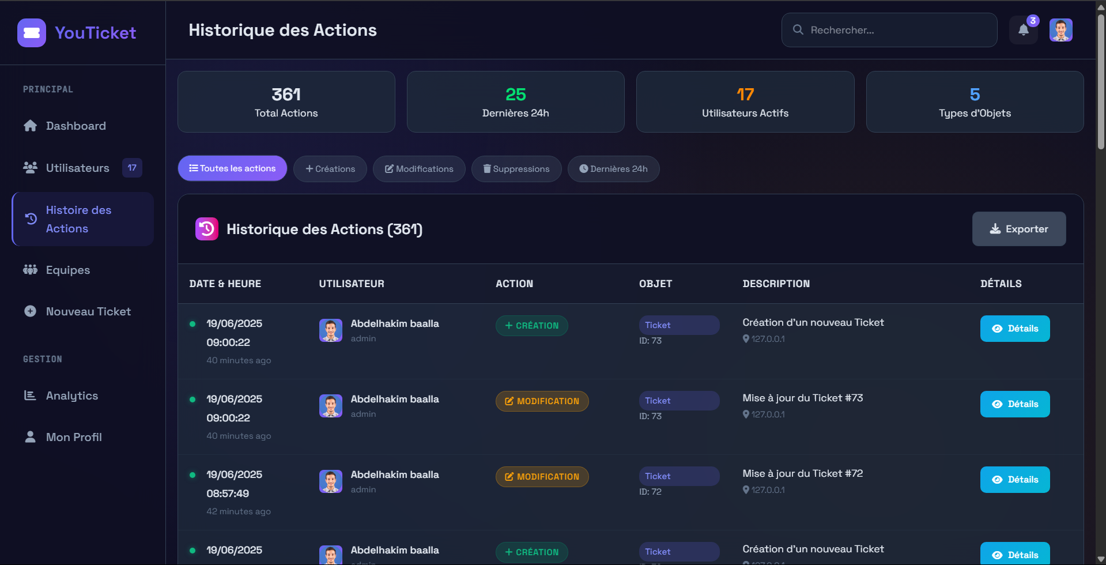Click the Ticket object tag in first row
This screenshot has height=565, width=1106.
tap(679, 325)
